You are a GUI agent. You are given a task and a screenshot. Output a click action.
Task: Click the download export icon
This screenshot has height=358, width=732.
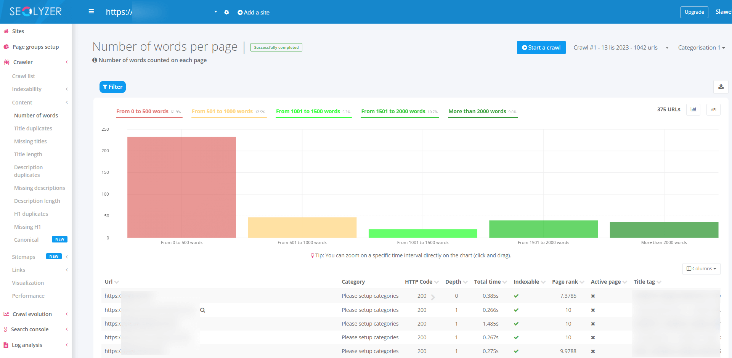click(x=721, y=87)
